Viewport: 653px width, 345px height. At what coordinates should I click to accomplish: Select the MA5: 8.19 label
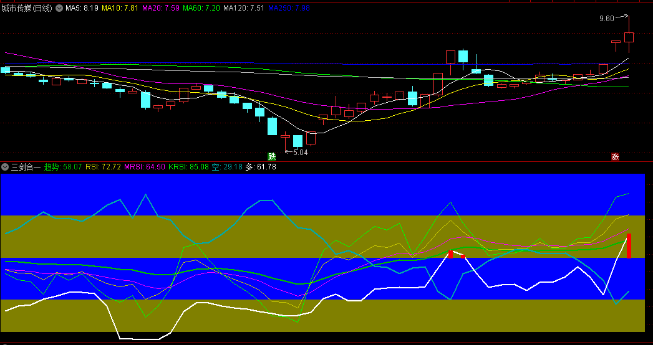[x=82, y=8]
